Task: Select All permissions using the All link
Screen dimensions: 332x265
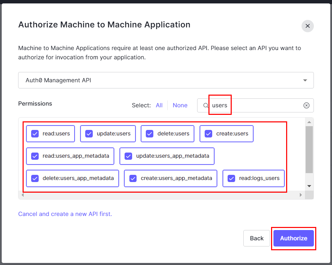Action: (x=159, y=105)
